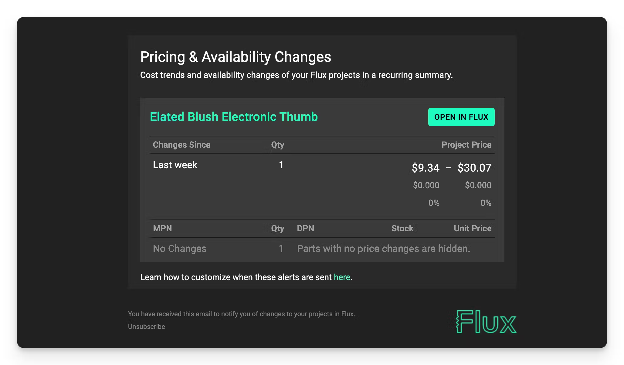This screenshot has height=365, width=624.
Task: Click the $9.34 low project price
Action: [426, 168]
